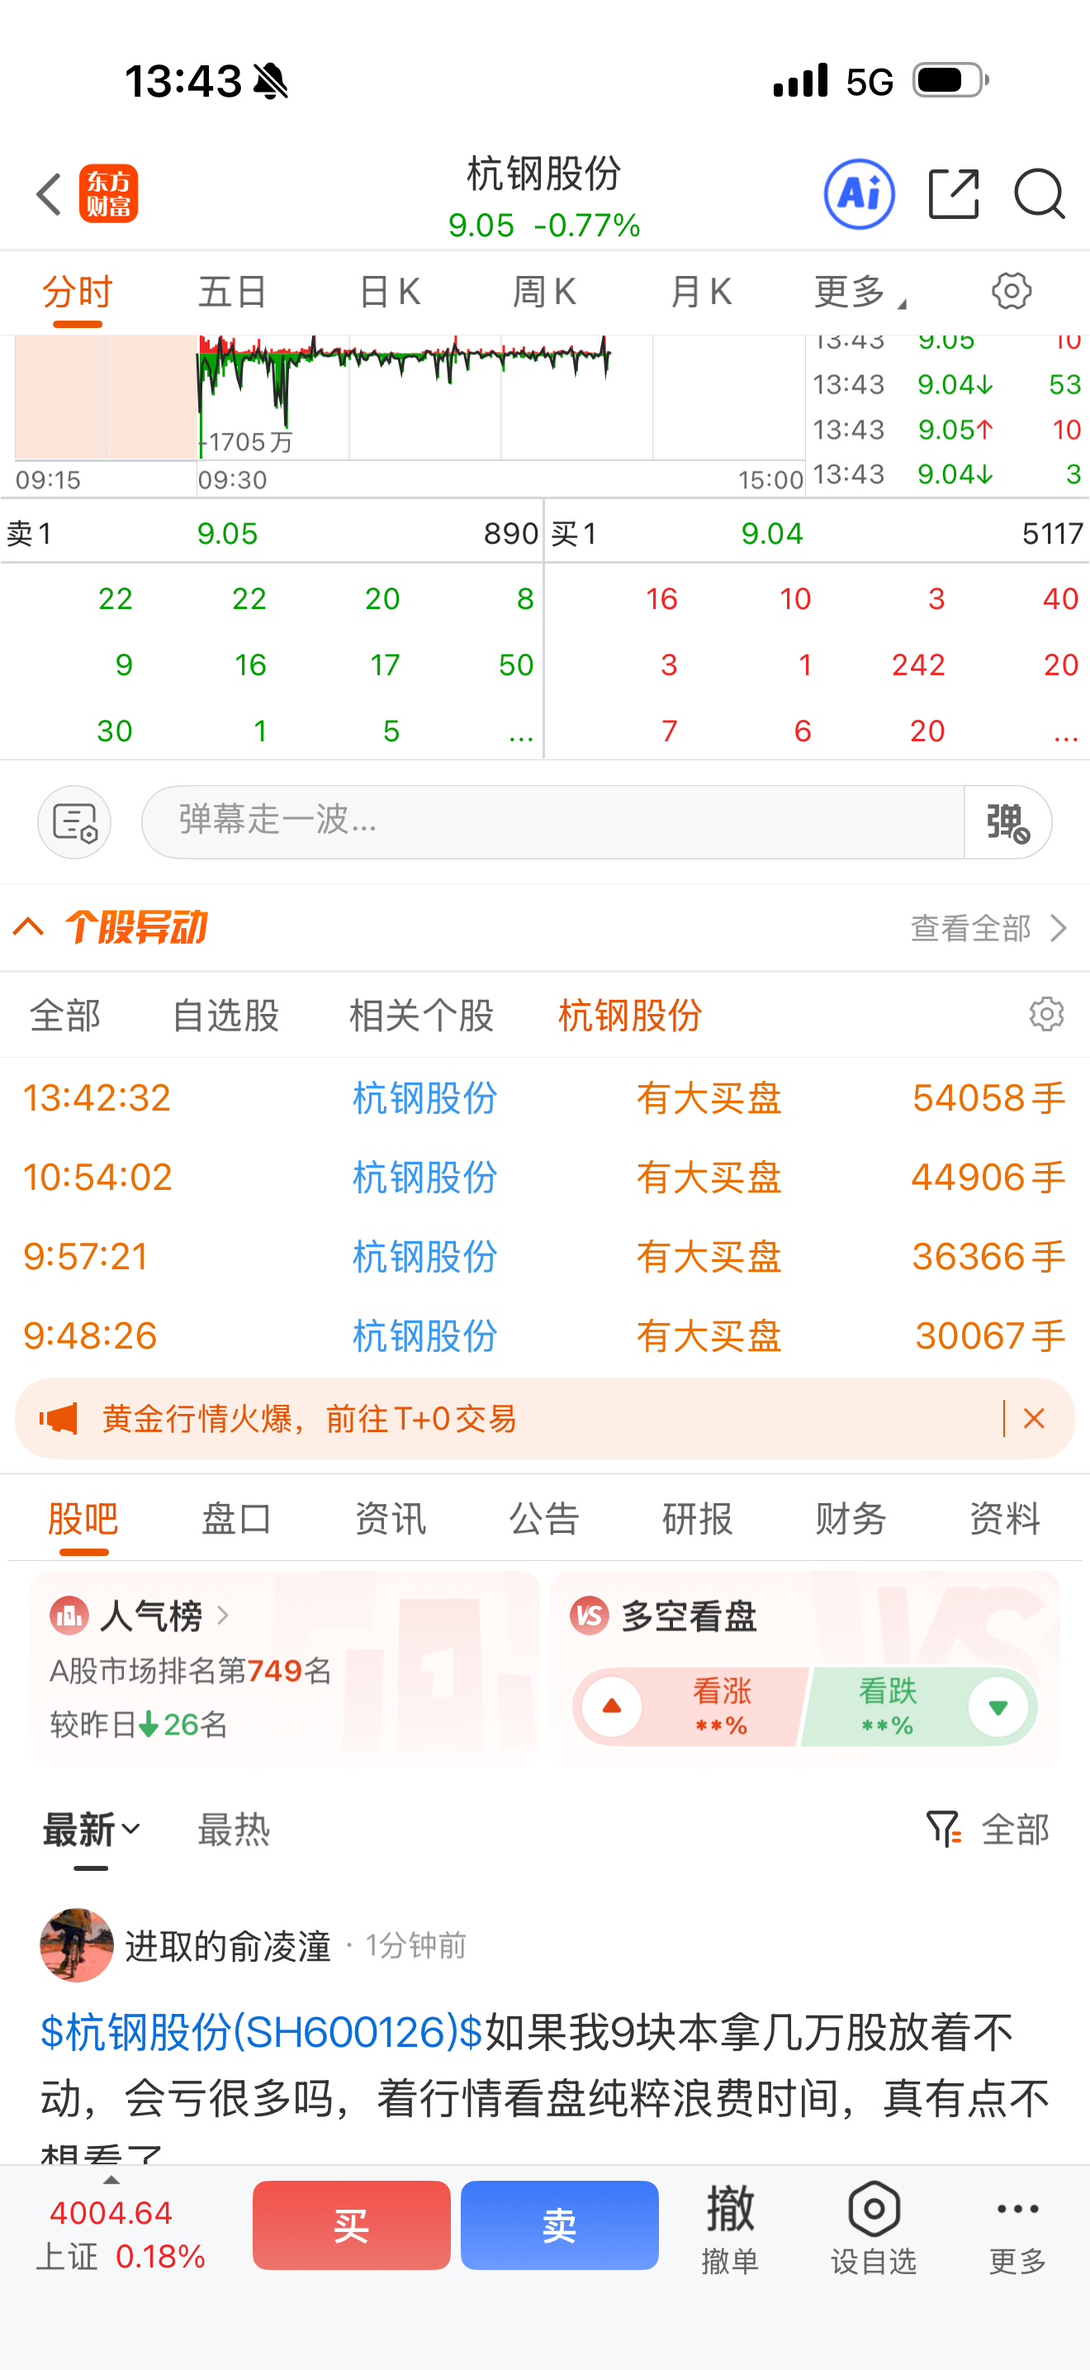Select the 五日 chart tab
The image size is (1090, 2370).
pos(233,293)
